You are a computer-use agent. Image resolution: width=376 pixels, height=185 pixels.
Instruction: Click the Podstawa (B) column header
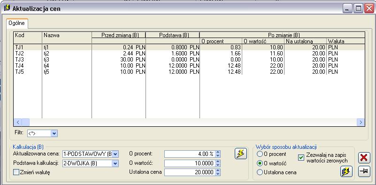click(x=173, y=35)
